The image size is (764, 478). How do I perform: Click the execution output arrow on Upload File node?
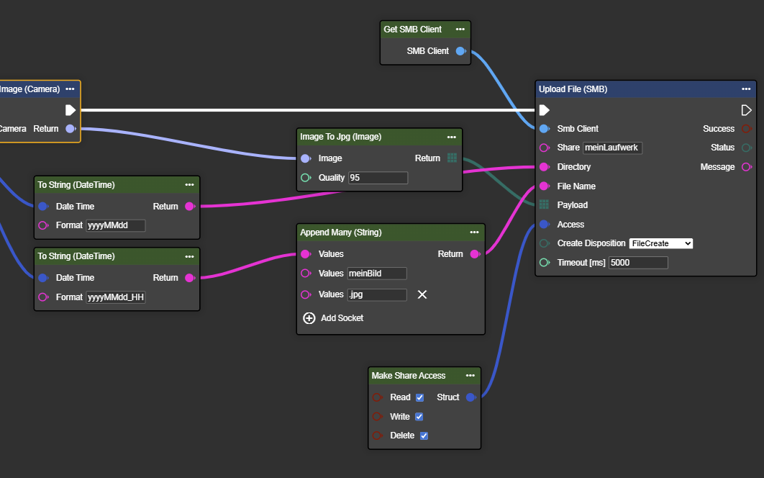tap(747, 110)
